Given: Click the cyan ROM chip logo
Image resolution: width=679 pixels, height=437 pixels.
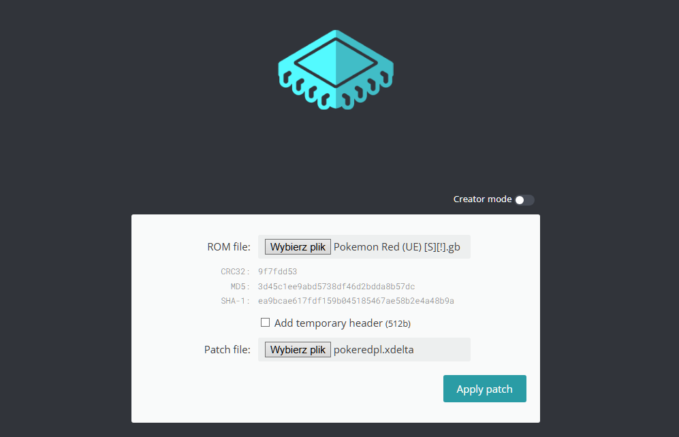Looking at the screenshot, I should tap(336, 69).
